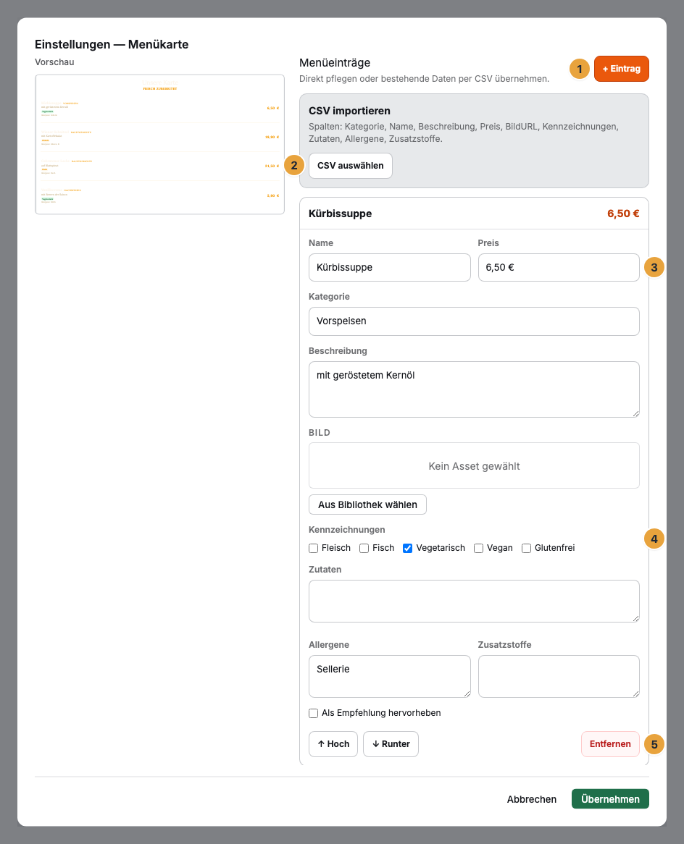This screenshot has height=844, width=684.
Task: Cancel the dialog with Abbrechen
Action: pos(531,799)
